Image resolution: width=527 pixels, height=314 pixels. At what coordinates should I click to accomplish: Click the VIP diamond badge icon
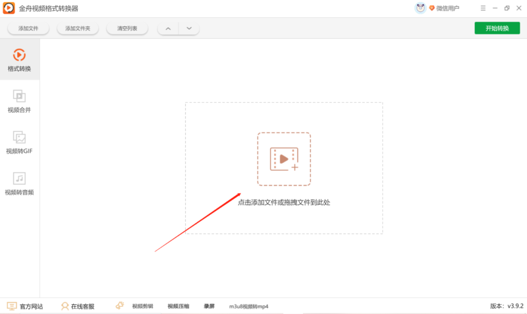coord(431,9)
